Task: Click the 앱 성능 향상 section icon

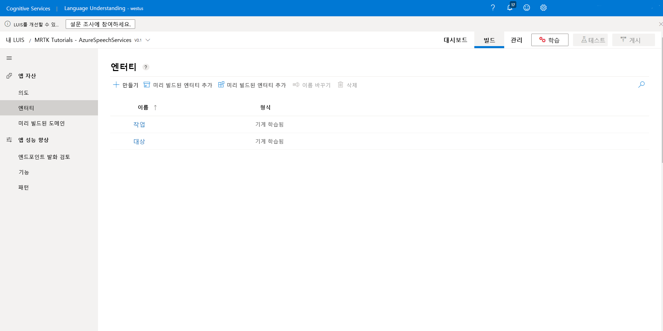Action: click(9, 140)
